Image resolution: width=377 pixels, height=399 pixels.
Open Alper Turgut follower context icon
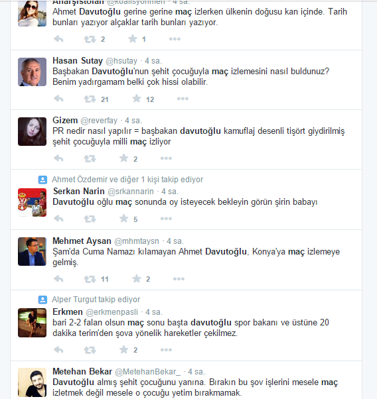[x=42, y=300]
